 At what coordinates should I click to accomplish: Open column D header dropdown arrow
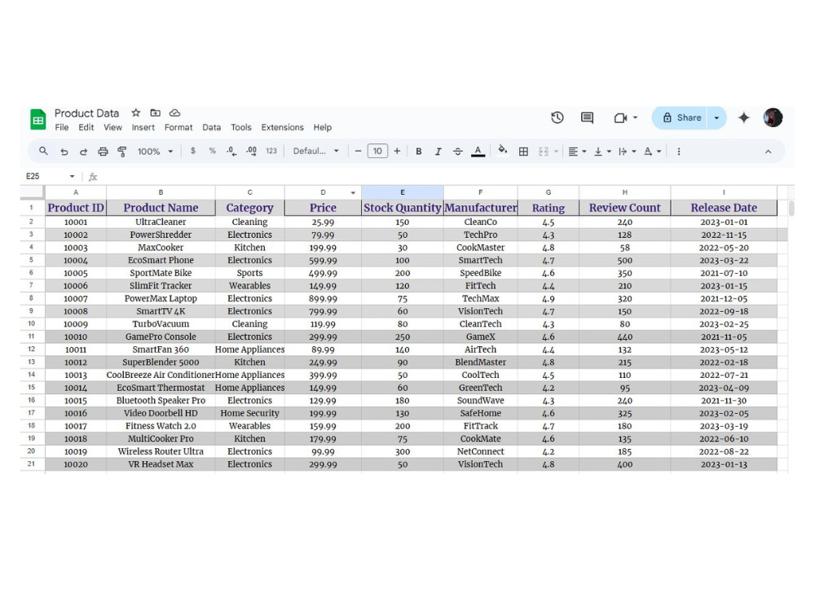click(353, 193)
